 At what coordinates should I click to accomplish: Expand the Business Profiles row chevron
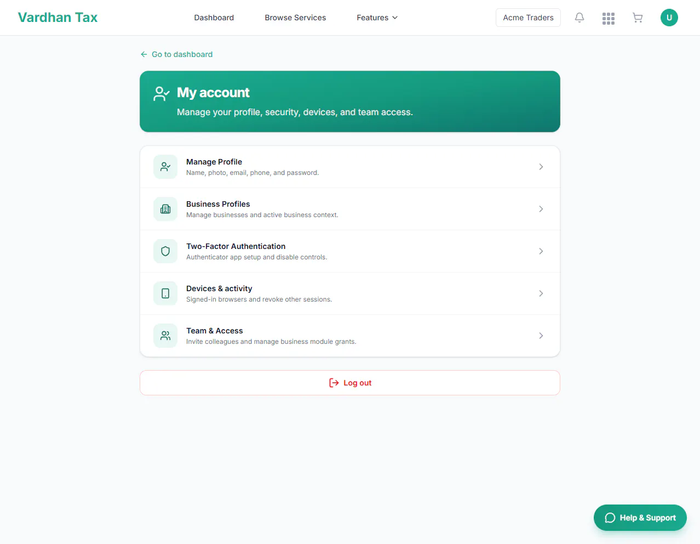click(541, 209)
